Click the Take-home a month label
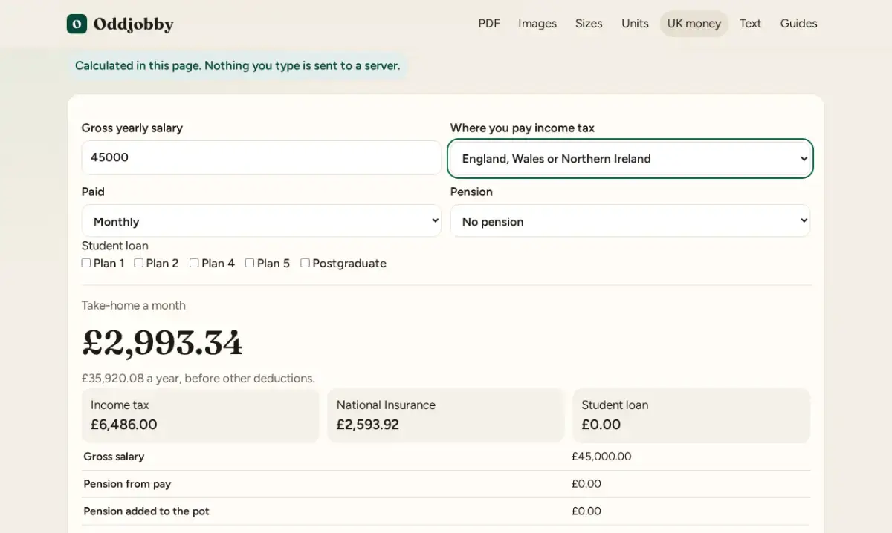Image resolution: width=892 pixels, height=533 pixels. [134, 305]
